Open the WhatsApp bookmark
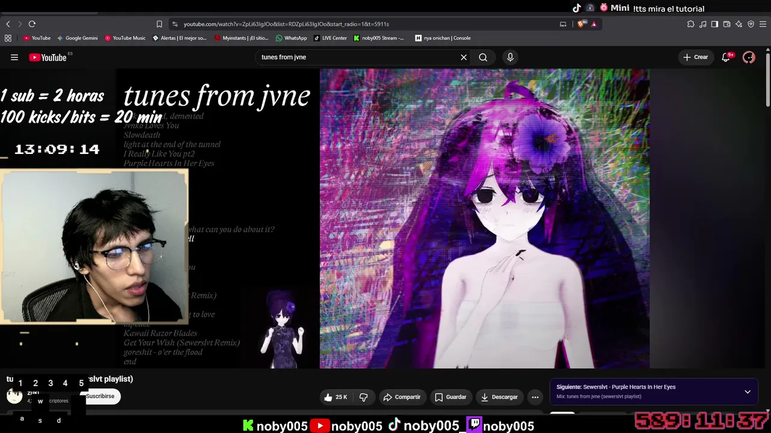 (x=292, y=38)
